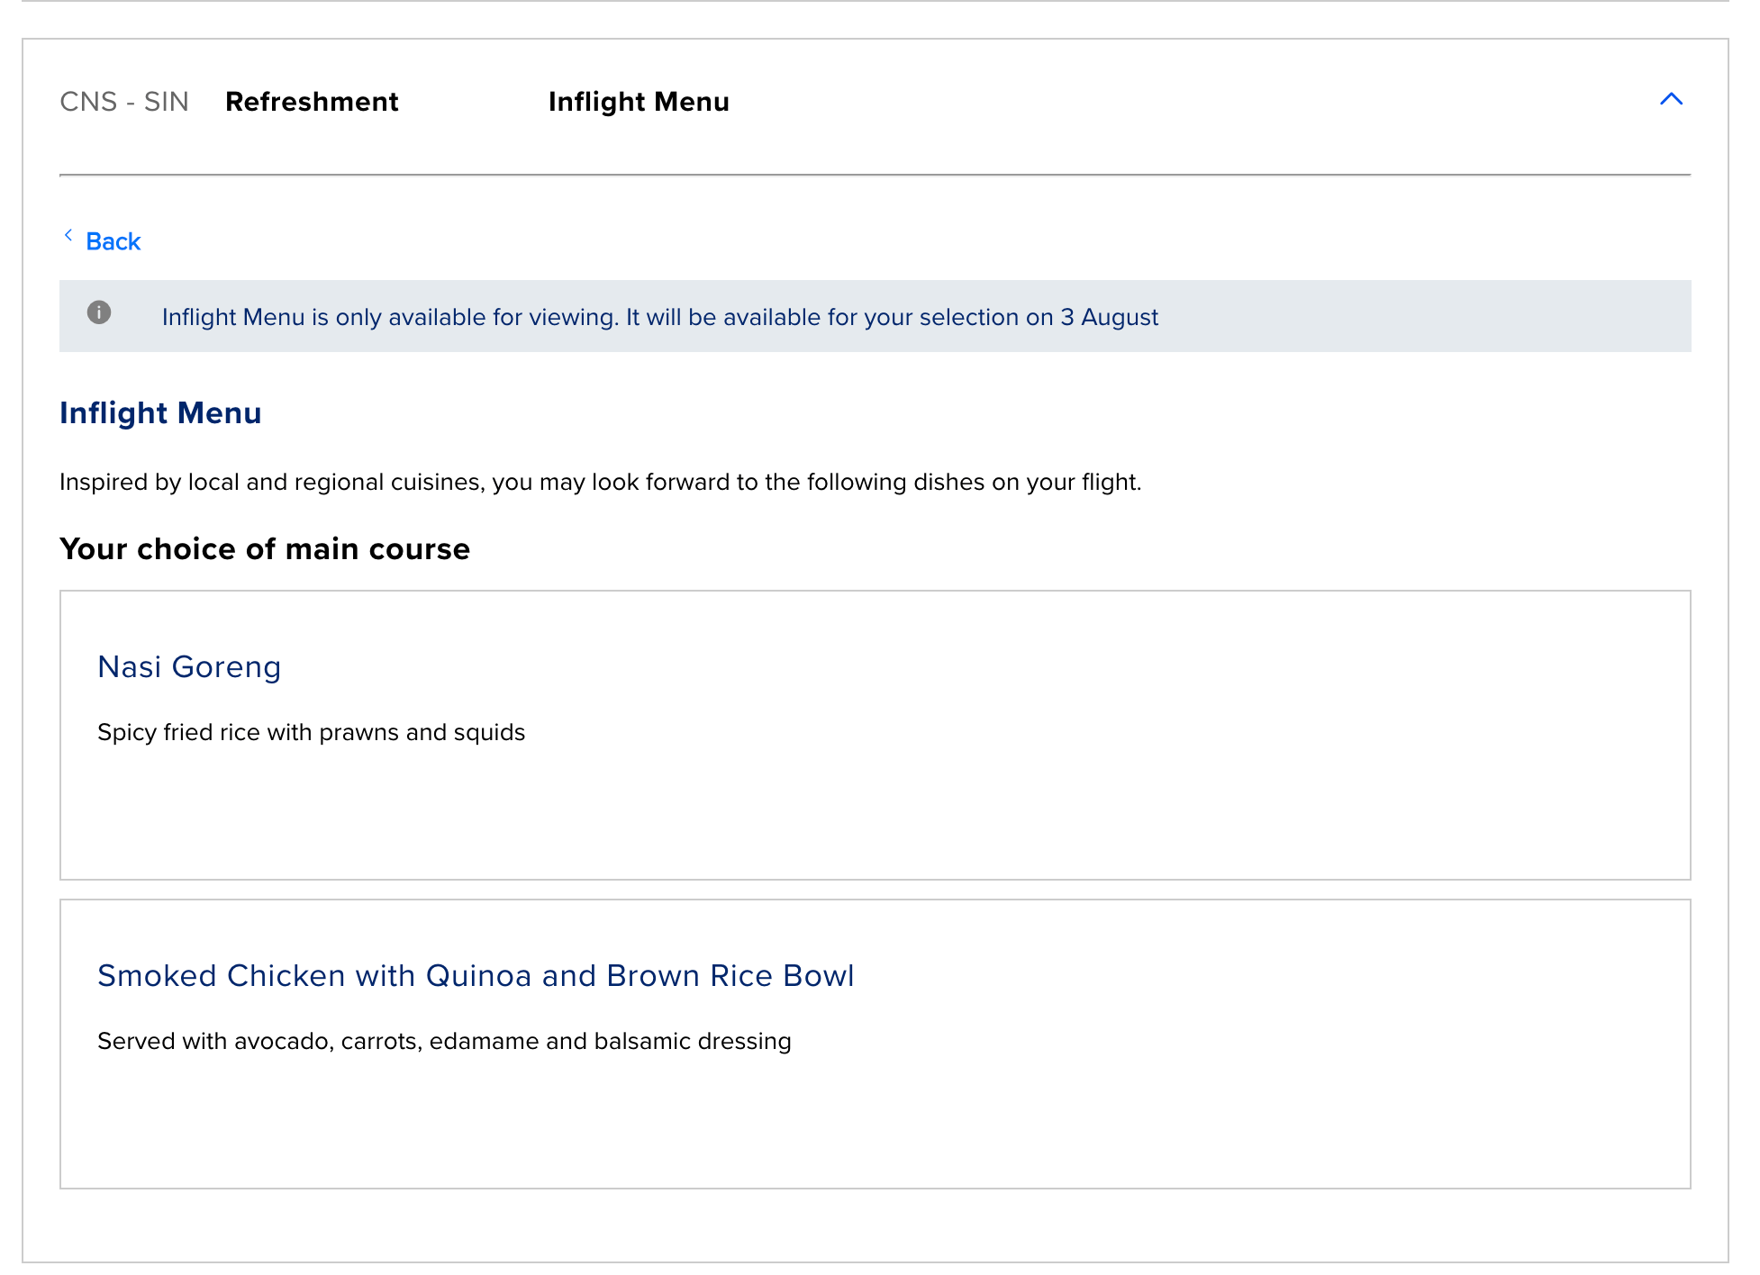1760x1275 pixels.
Task: Click the Refreshment header label
Action: 312,102
